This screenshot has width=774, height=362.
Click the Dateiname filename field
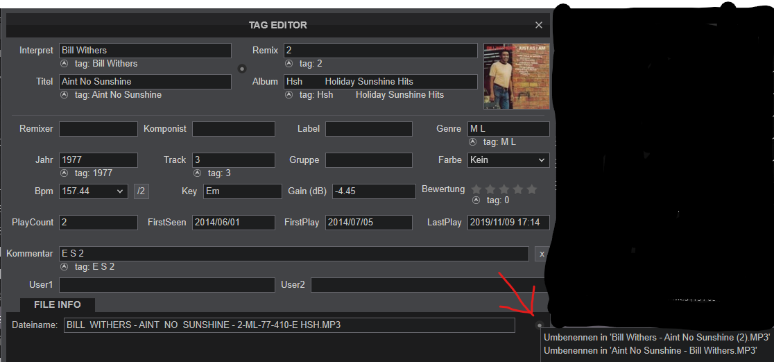pos(289,325)
